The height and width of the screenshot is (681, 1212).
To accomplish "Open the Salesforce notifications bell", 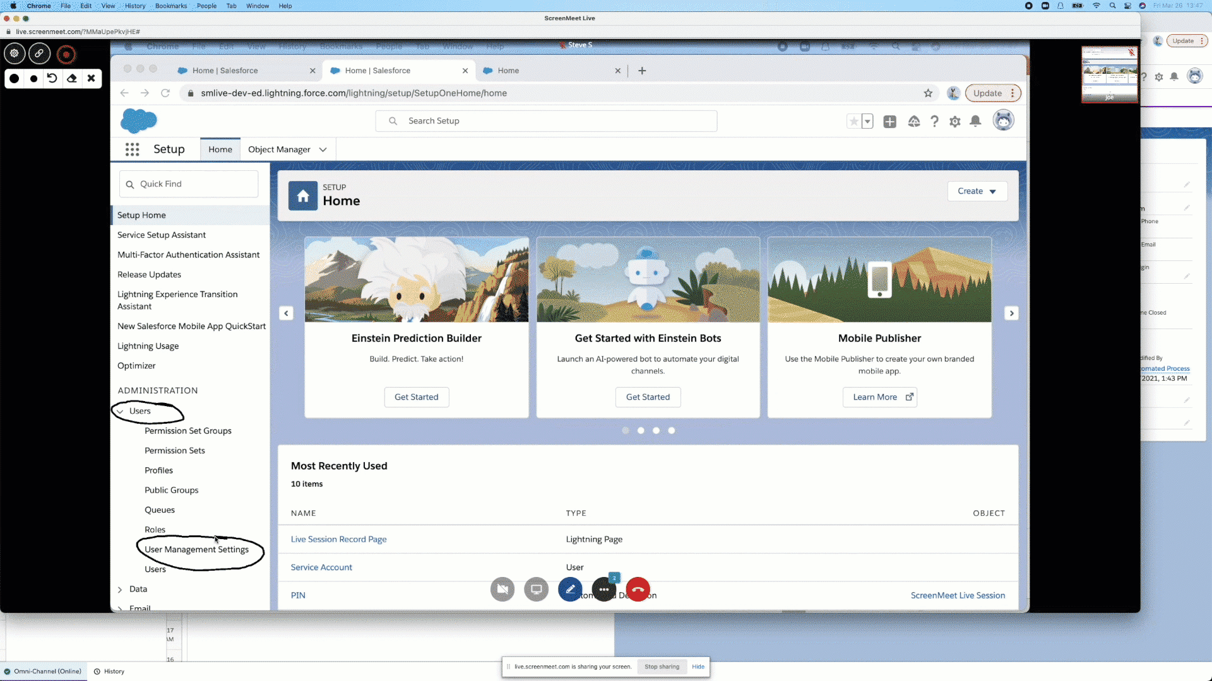I will (x=975, y=121).
